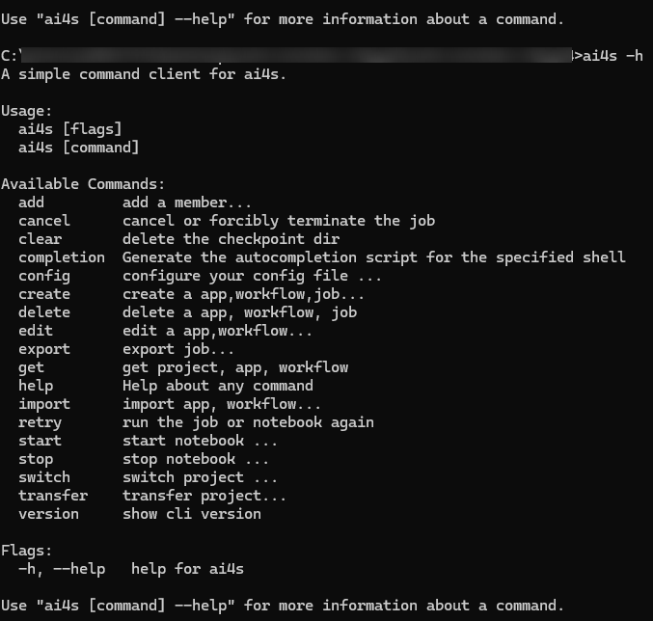Click the 'completion' command entry

62,257
